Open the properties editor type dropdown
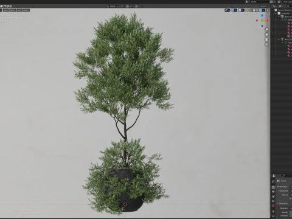Screen dimensions: 292x219 pos(274,176)
